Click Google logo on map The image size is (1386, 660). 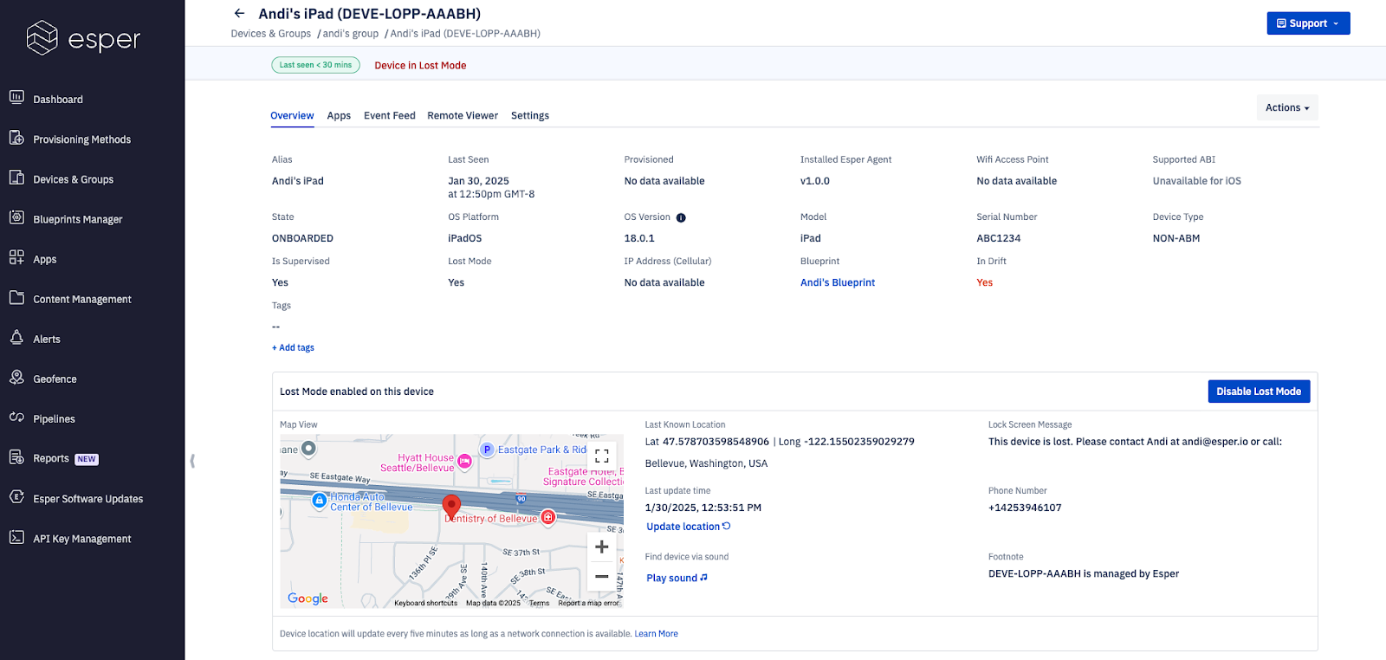(308, 599)
